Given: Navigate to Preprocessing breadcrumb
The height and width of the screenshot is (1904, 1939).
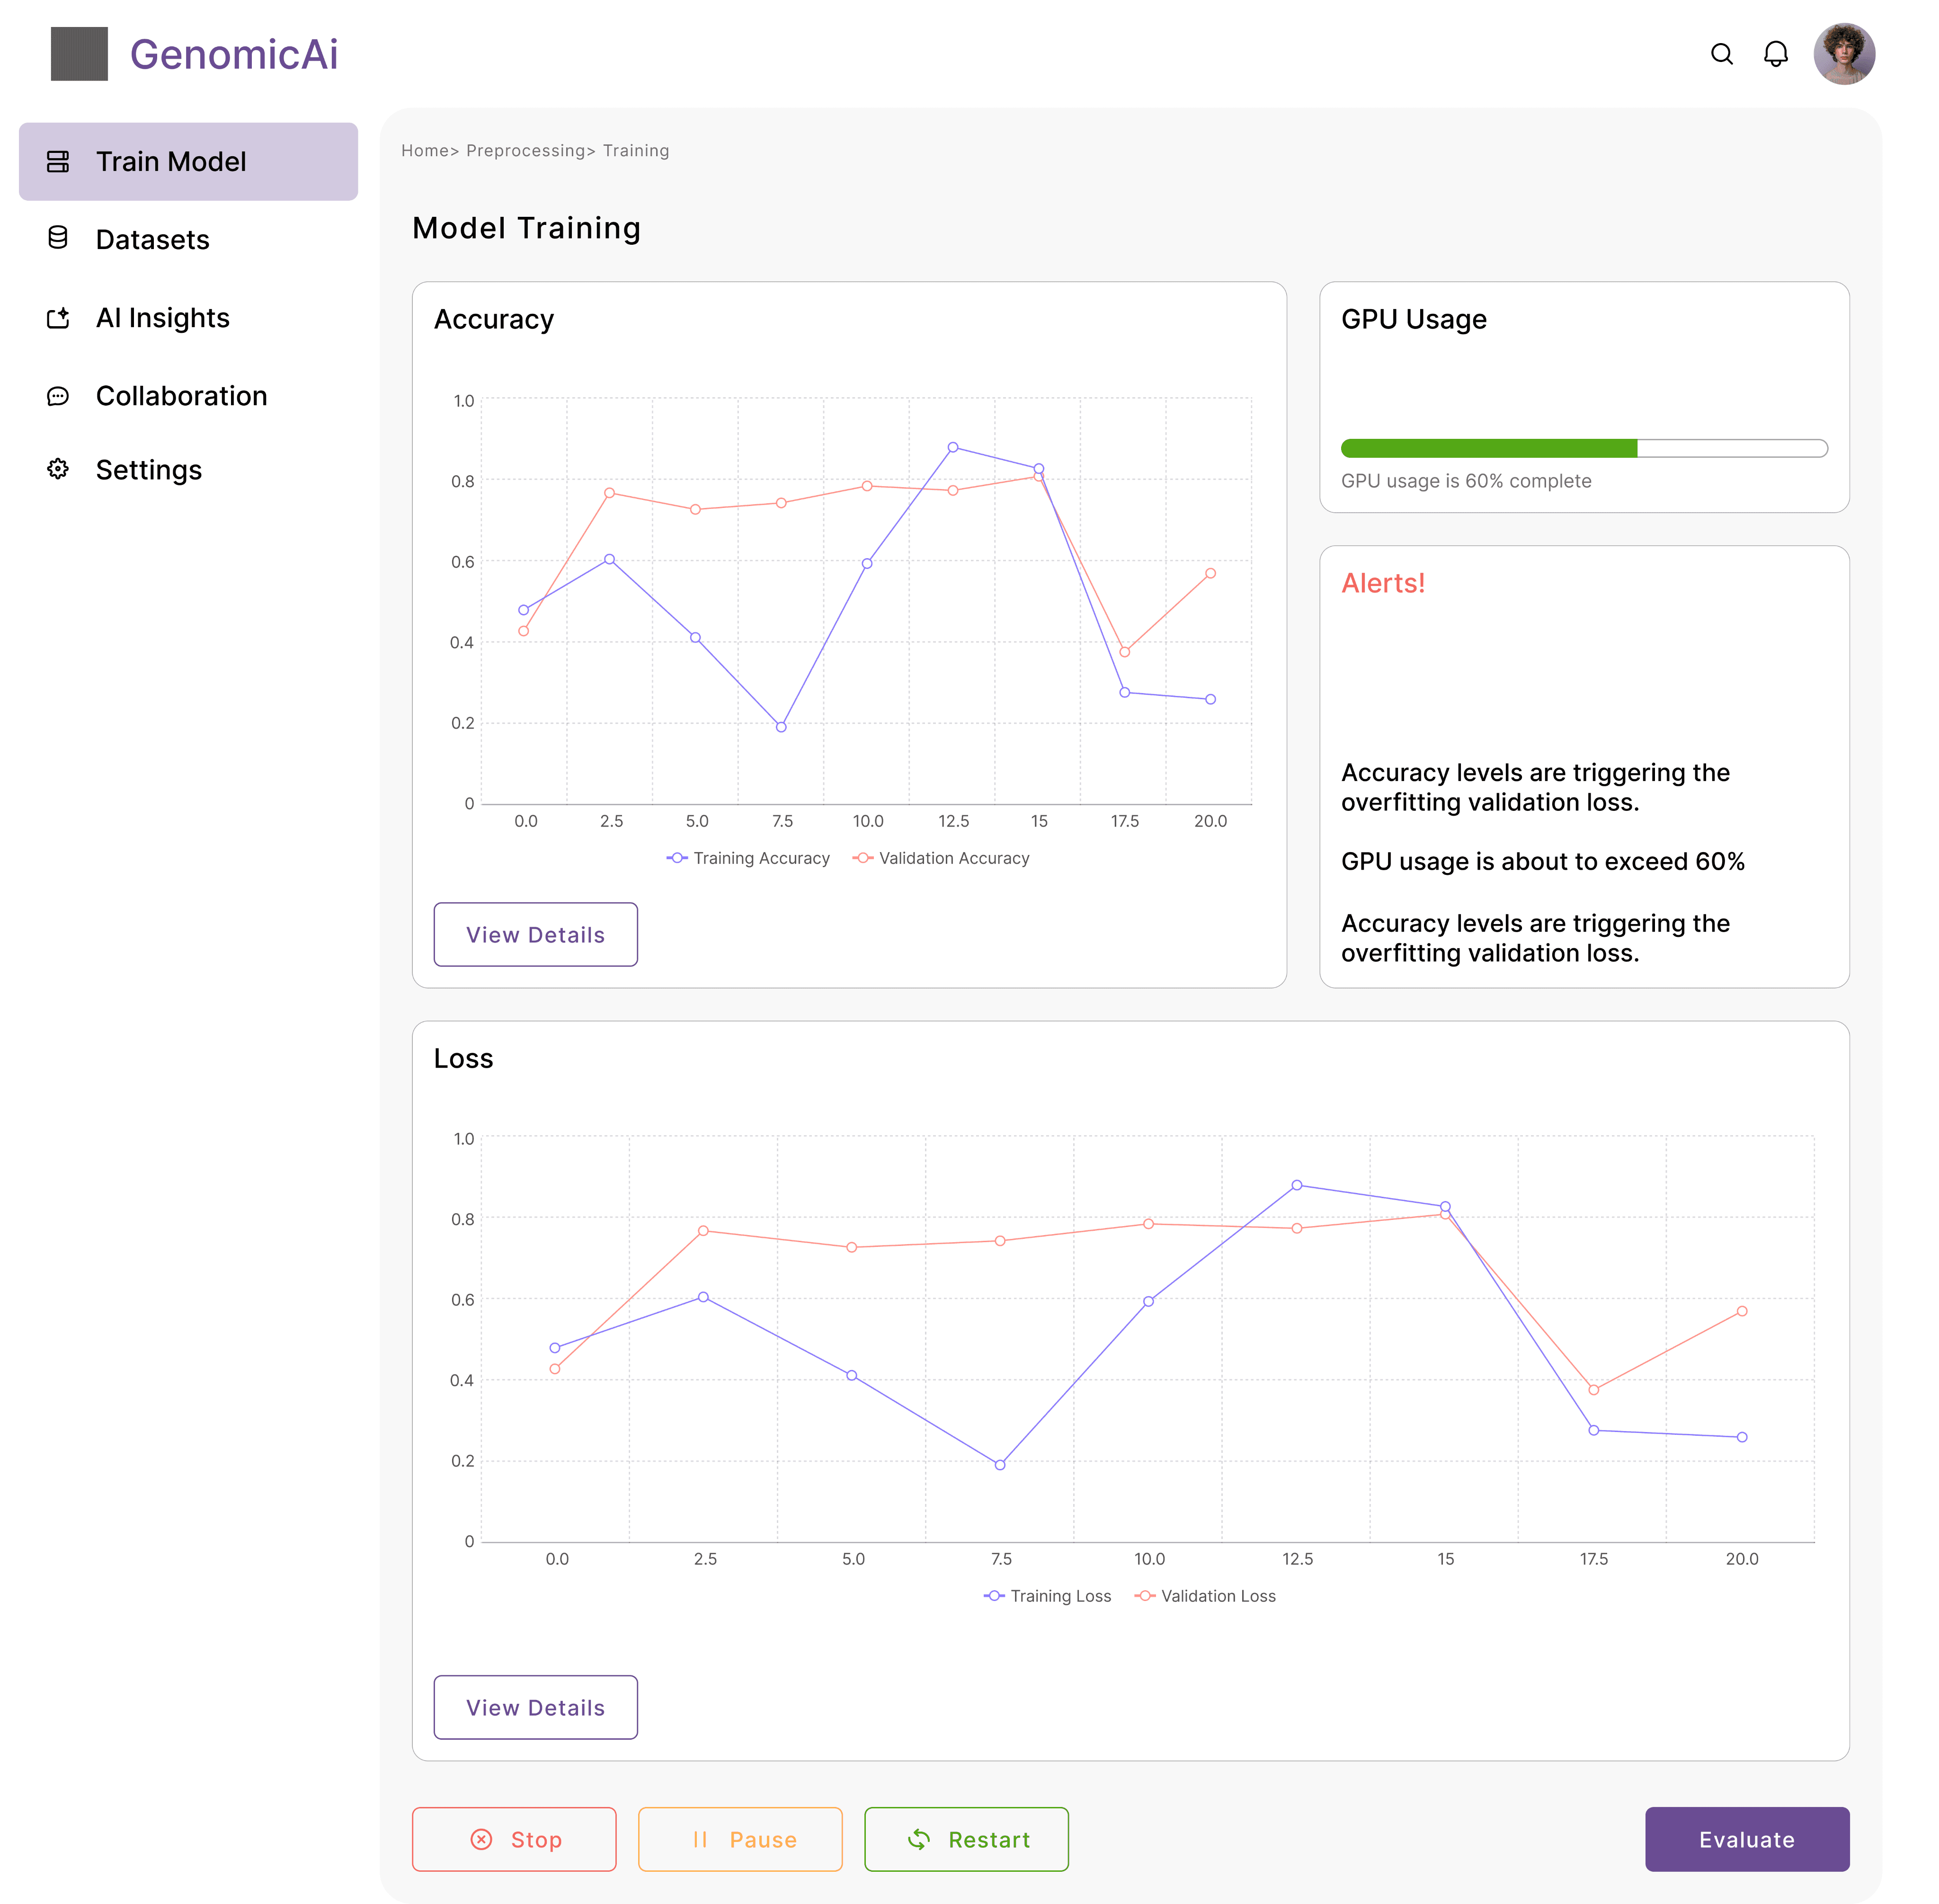Looking at the screenshot, I should 525,151.
